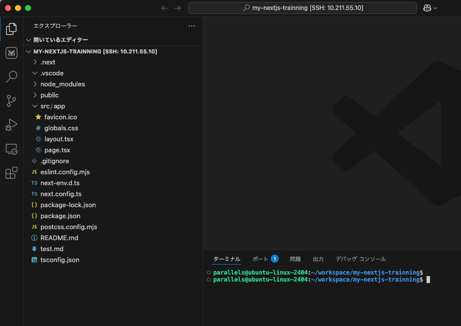This screenshot has width=461, height=326.
Task: Click the React icon beside page.tsx
Action: (38, 150)
